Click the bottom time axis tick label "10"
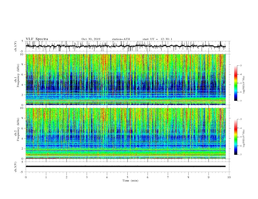 pyautogui.click(x=229, y=177)
